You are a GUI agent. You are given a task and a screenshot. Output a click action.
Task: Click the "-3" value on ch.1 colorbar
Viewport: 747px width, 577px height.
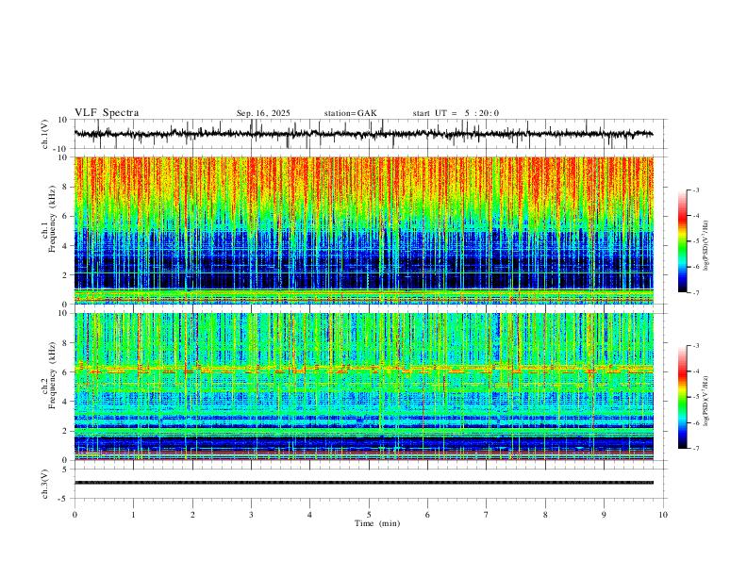coord(695,190)
